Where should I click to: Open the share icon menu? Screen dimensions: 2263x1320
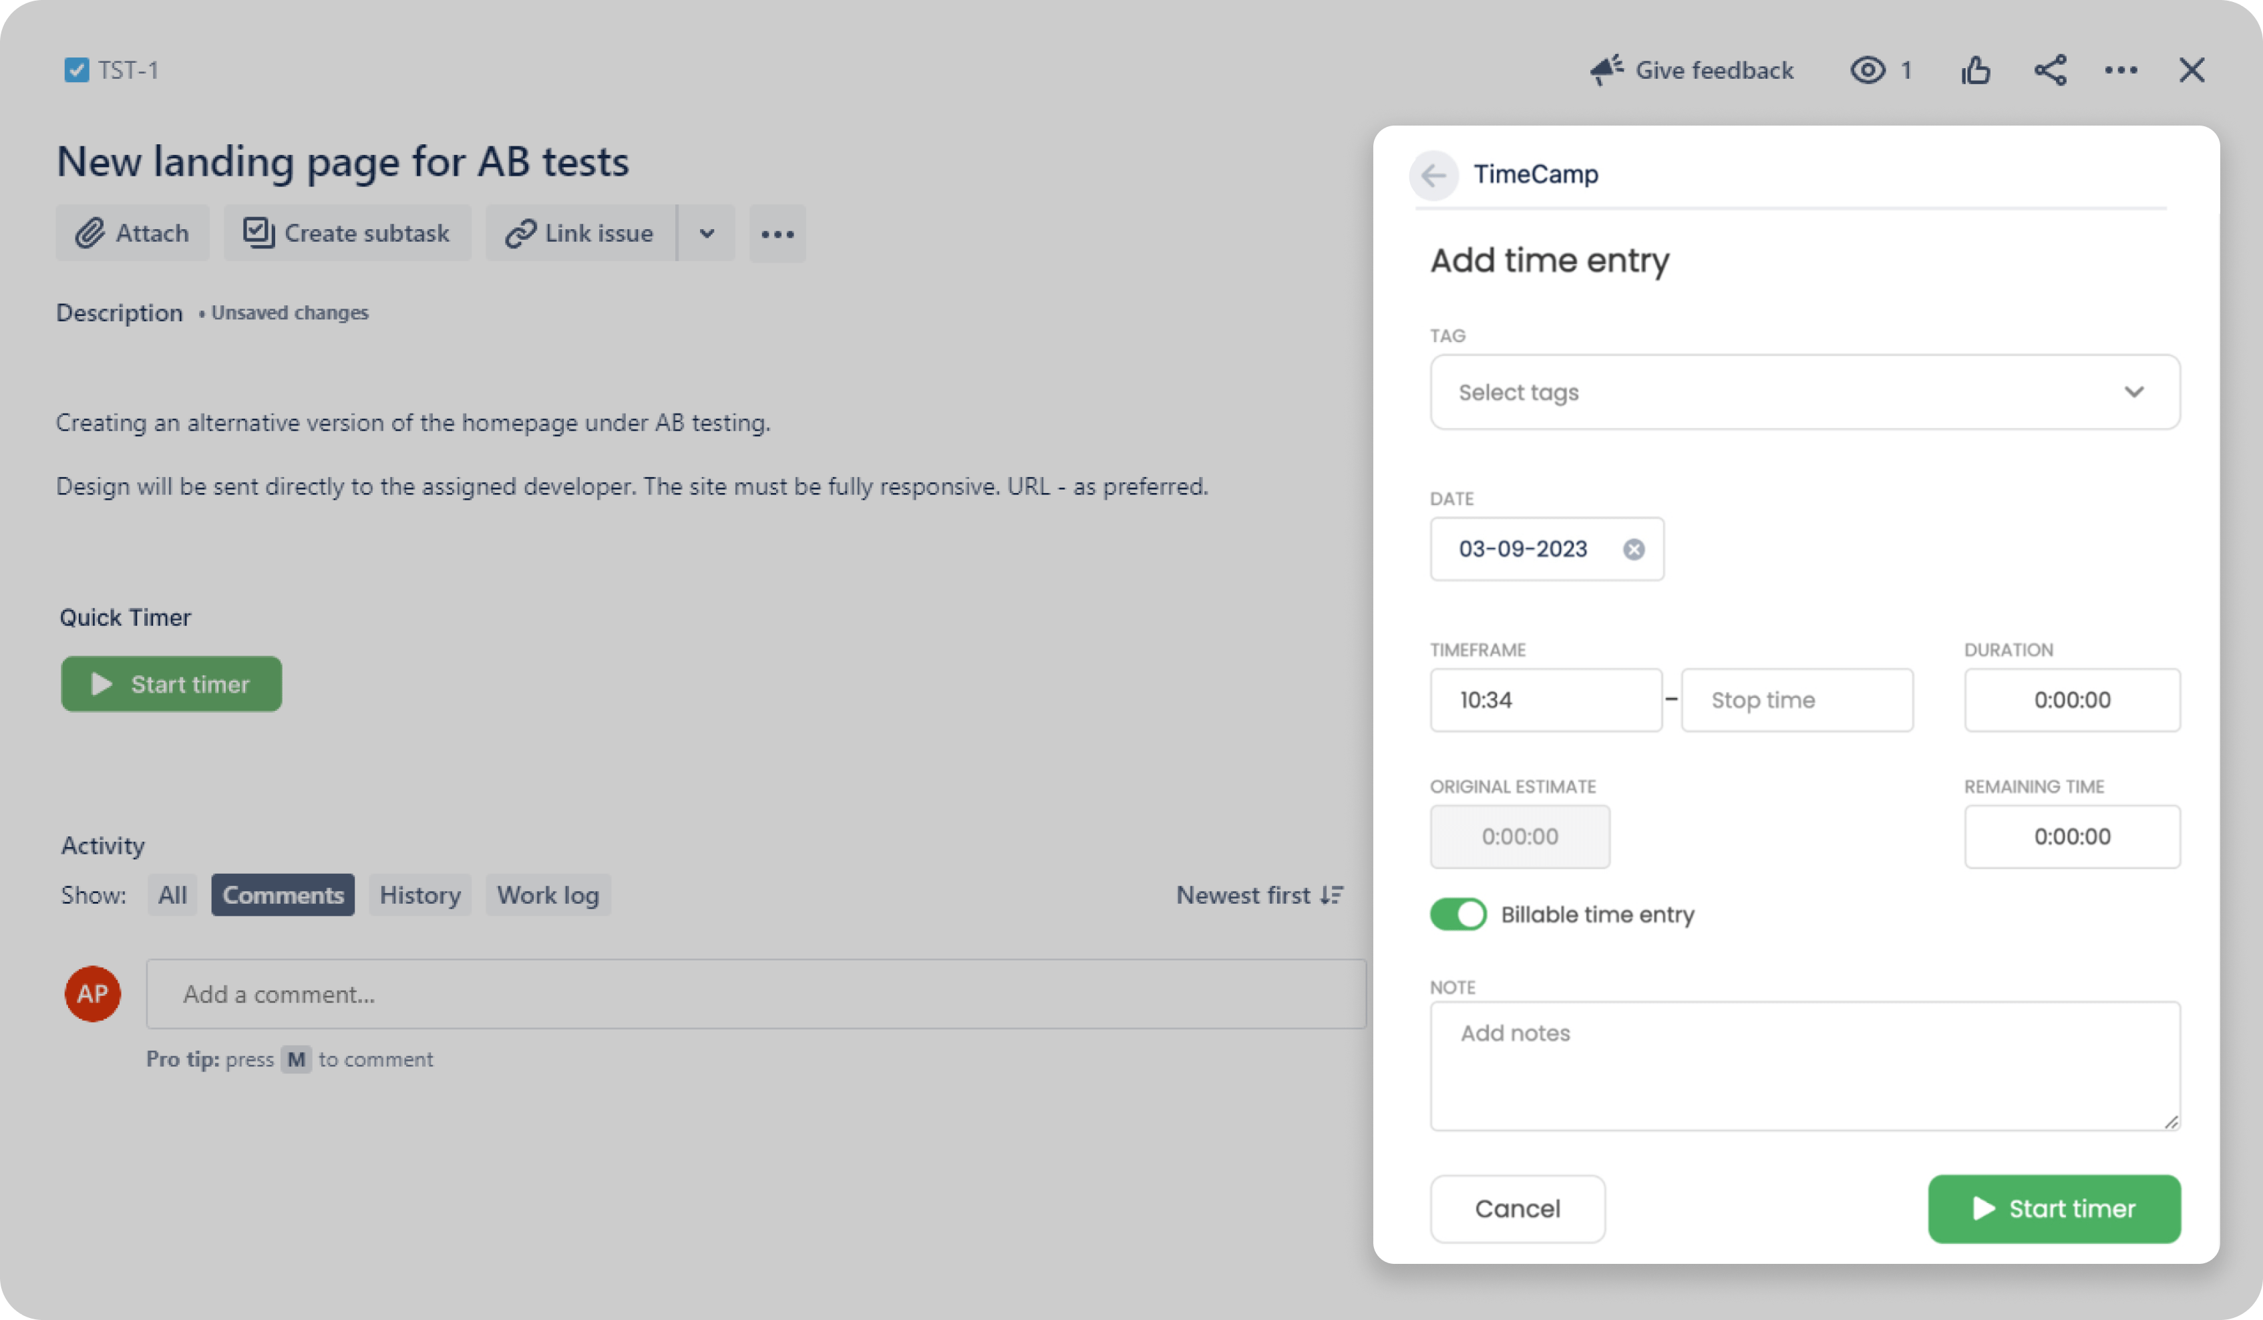[x=2050, y=70]
